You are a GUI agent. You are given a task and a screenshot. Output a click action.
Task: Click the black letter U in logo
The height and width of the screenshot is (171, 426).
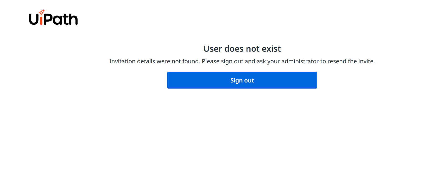(34, 19)
